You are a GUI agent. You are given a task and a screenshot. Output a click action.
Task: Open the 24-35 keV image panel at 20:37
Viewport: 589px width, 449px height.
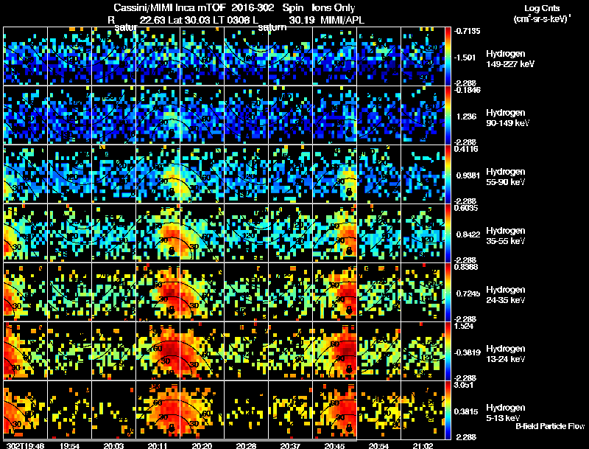290,292
